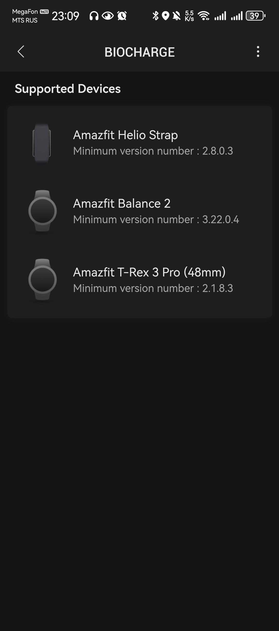
Task: Tap the headphones status bar icon
Action: (94, 16)
